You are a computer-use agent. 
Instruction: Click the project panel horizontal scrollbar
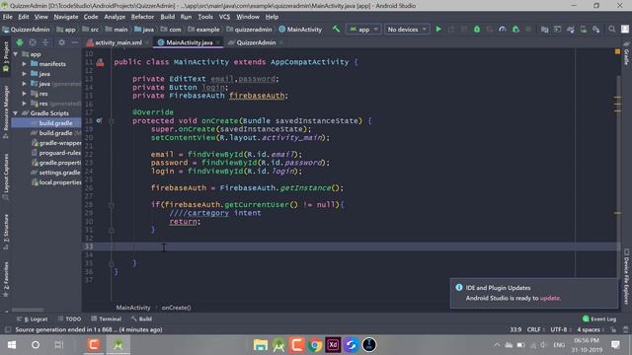click(x=28, y=310)
